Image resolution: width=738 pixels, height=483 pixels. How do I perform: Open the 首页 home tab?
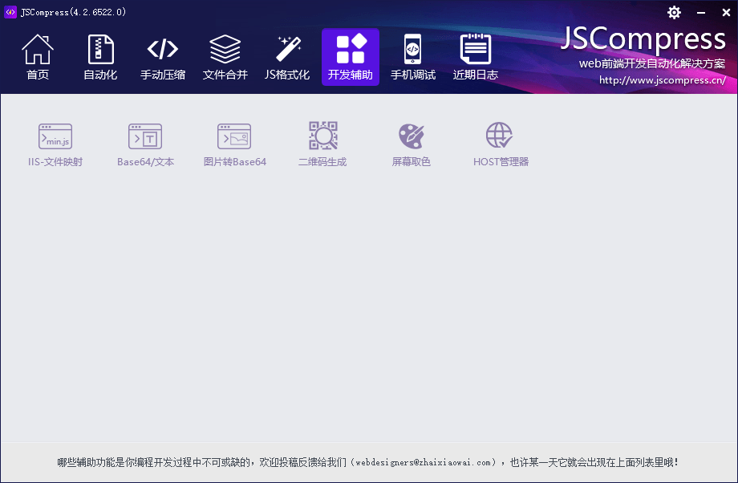[38, 57]
